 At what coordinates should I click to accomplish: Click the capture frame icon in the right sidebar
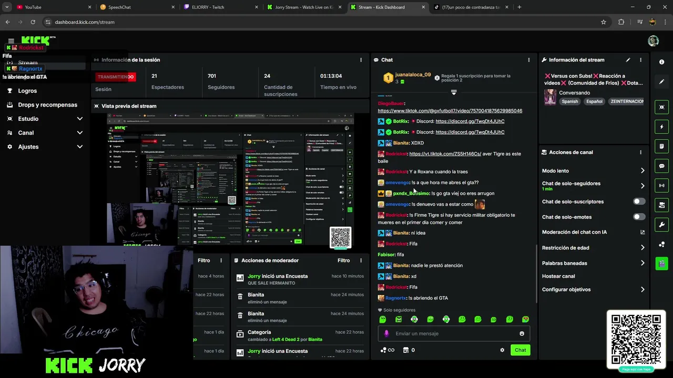tap(661, 107)
